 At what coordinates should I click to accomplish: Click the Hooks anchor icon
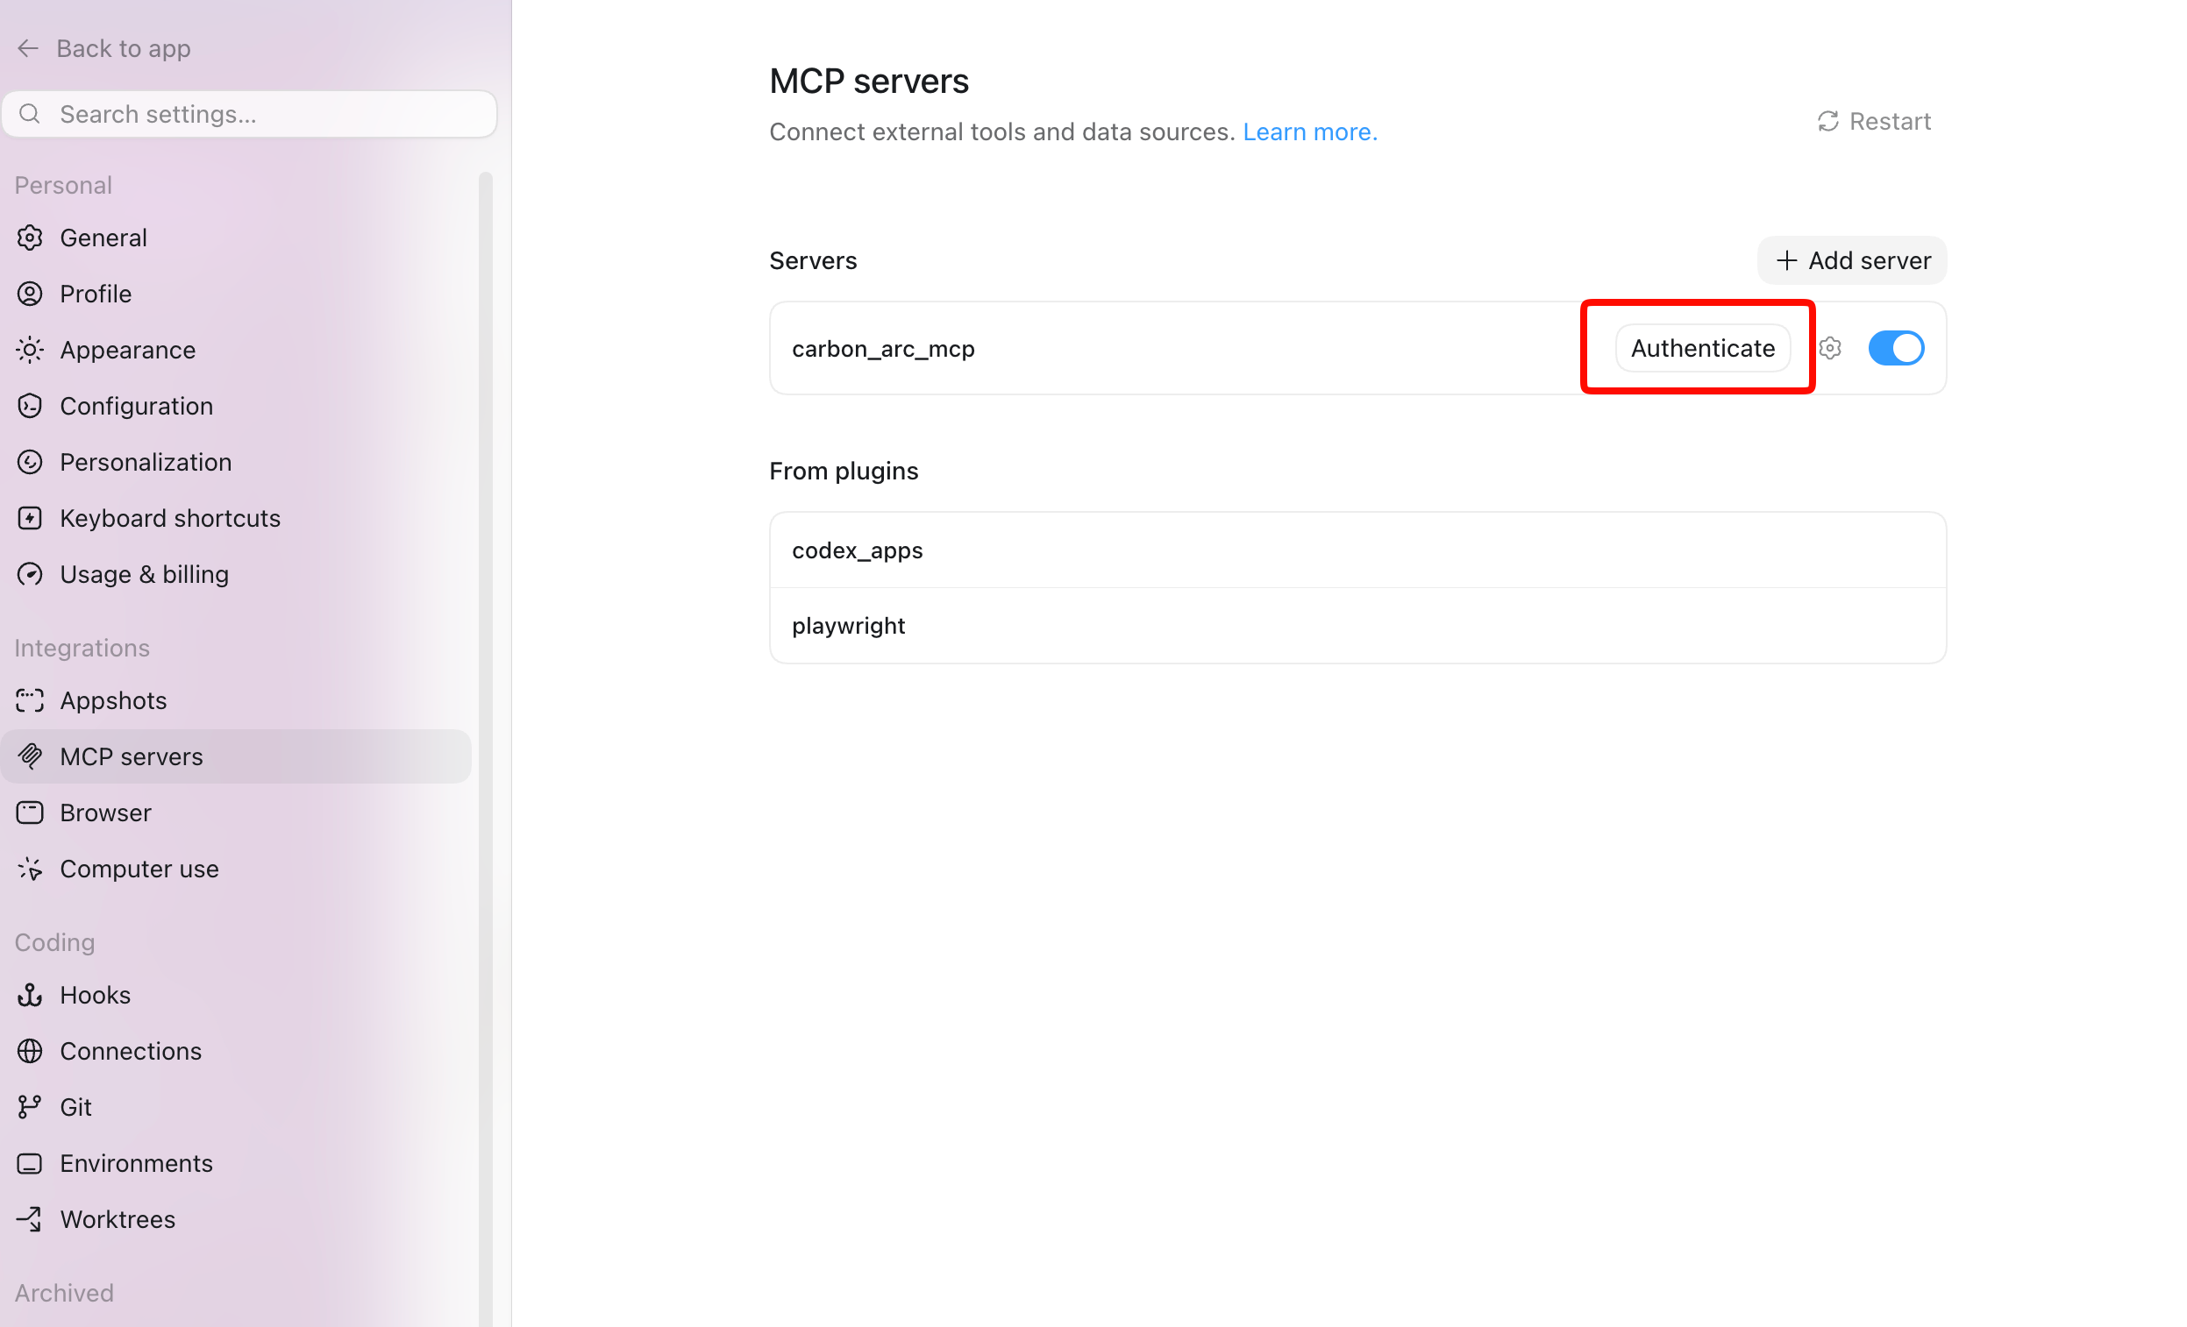coord(29,996)
